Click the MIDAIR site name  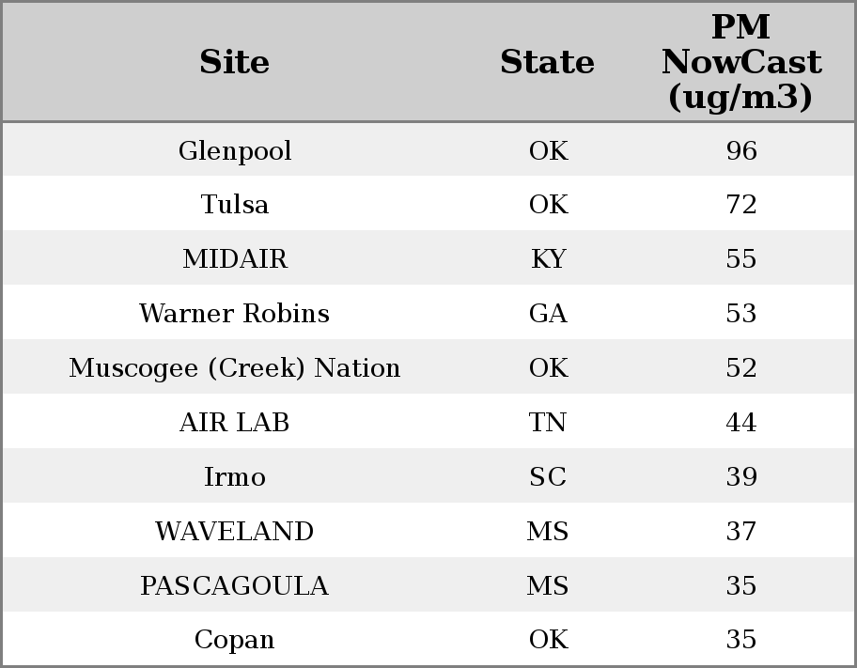(235, 259)
